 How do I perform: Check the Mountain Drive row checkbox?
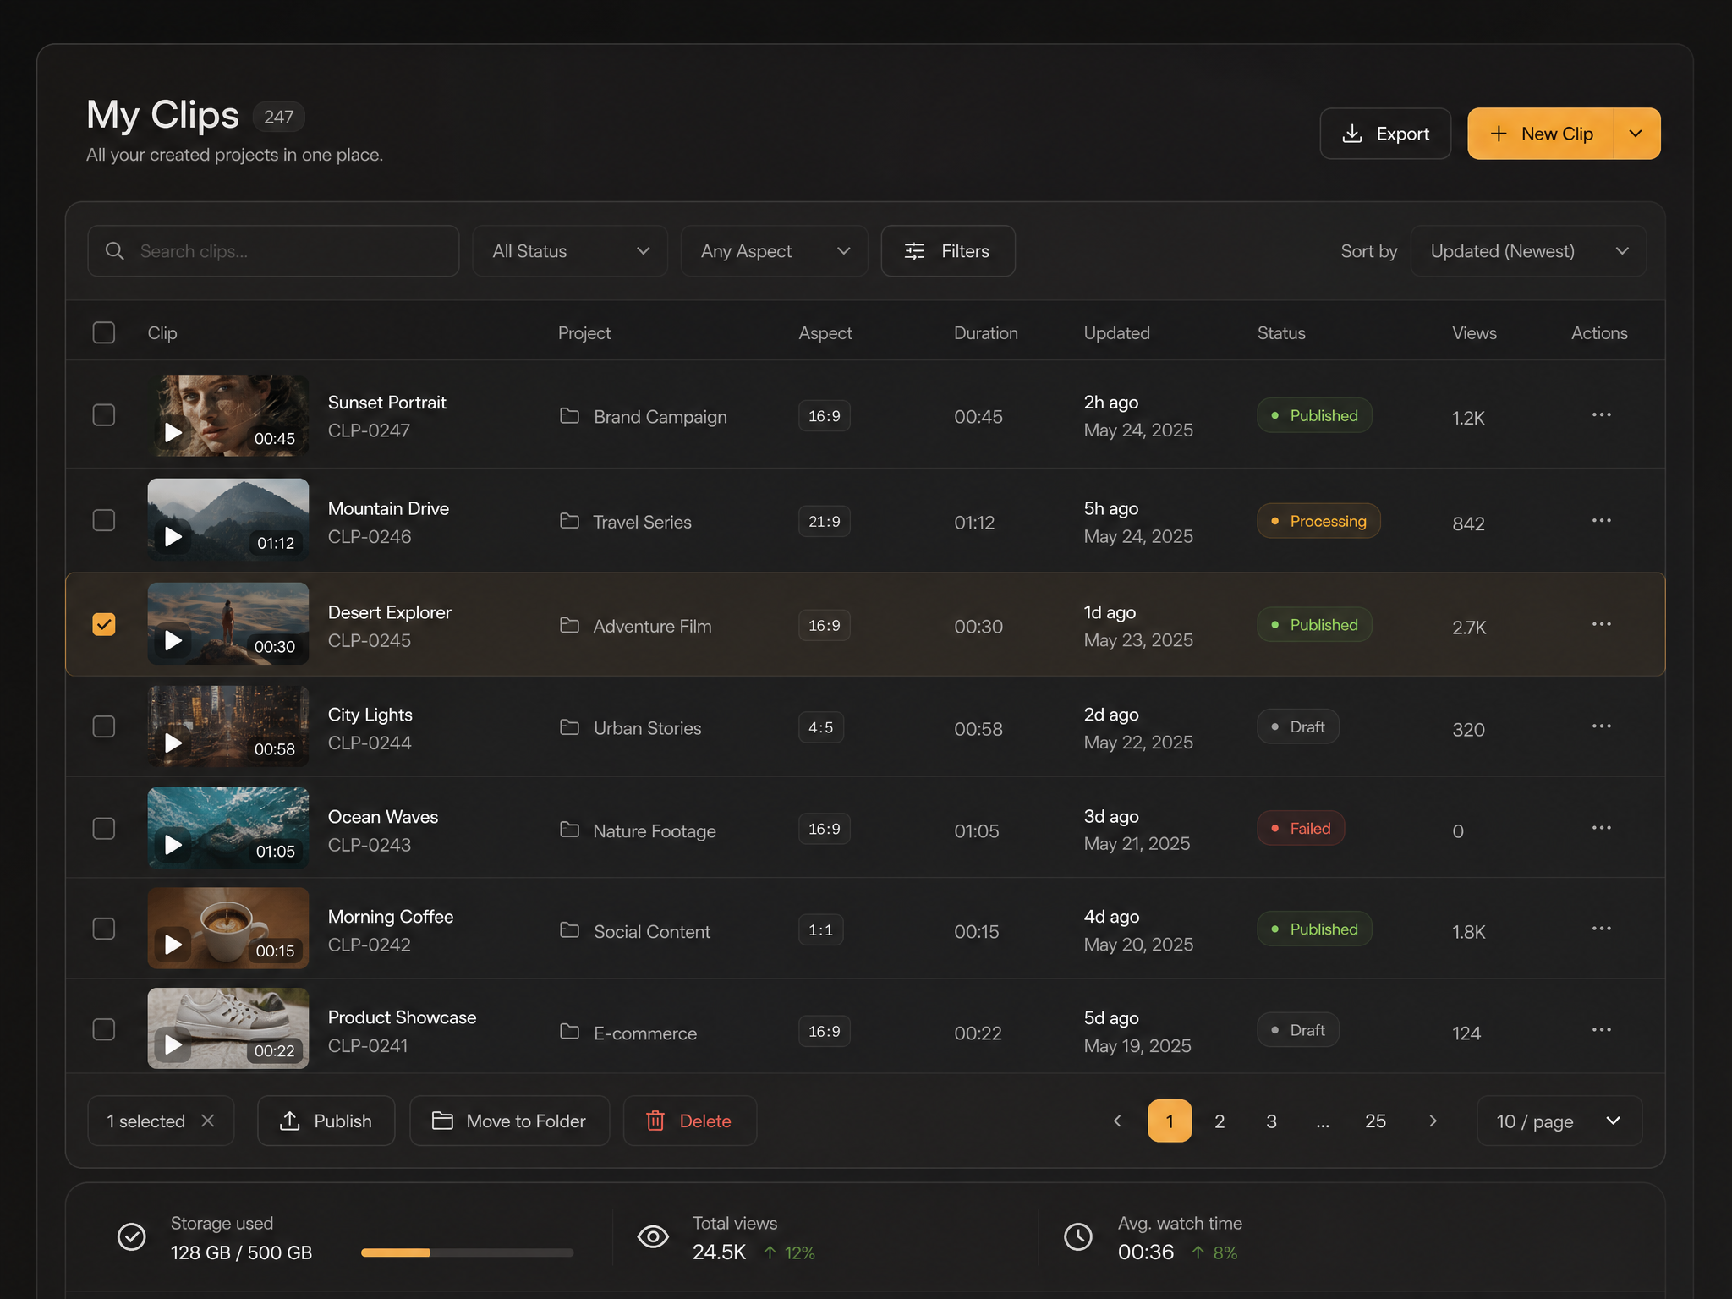pyautogui.click(x=104, y=520)
